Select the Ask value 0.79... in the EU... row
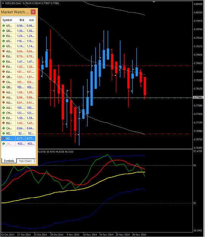This screenshot has width=205, height=237. pyautogui.click(x=31, y=57)
